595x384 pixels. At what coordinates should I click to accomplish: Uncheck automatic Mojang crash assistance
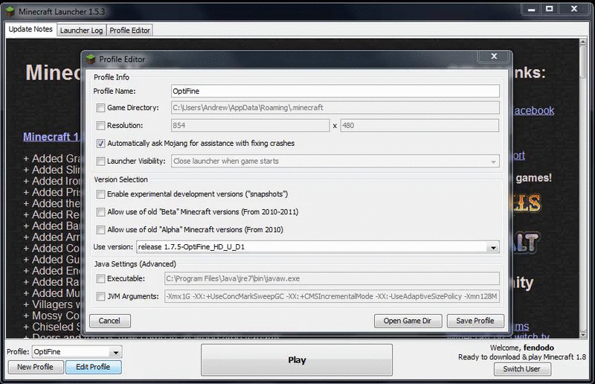click(x=100, y=144)
